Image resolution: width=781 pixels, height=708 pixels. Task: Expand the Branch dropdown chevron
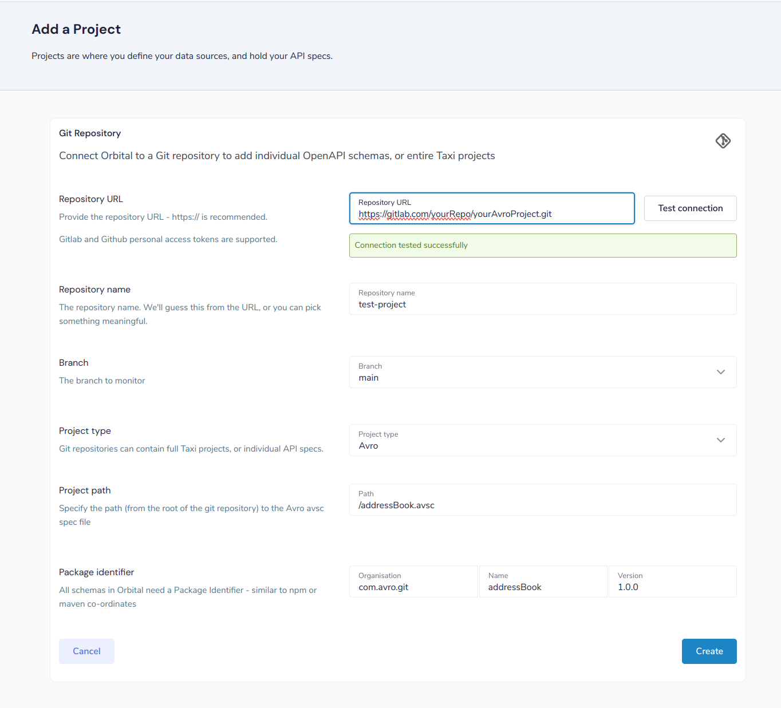coord(721,372)
